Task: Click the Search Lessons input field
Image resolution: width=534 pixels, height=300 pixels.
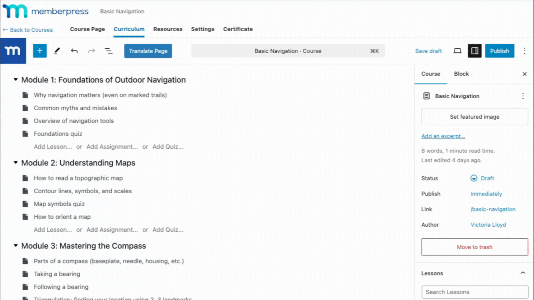Action: coord(475,292)
